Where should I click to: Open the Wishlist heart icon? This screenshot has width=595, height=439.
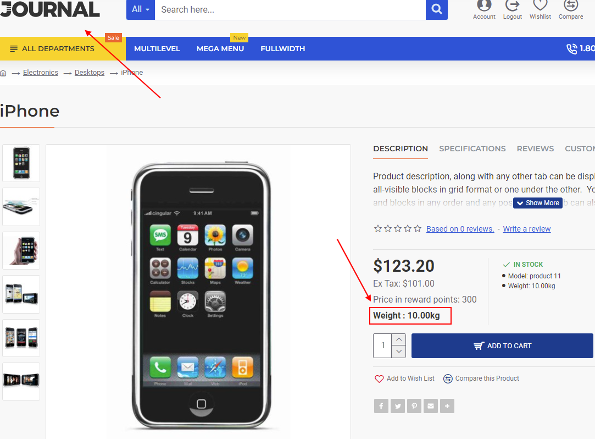click(x=540, y=6)
